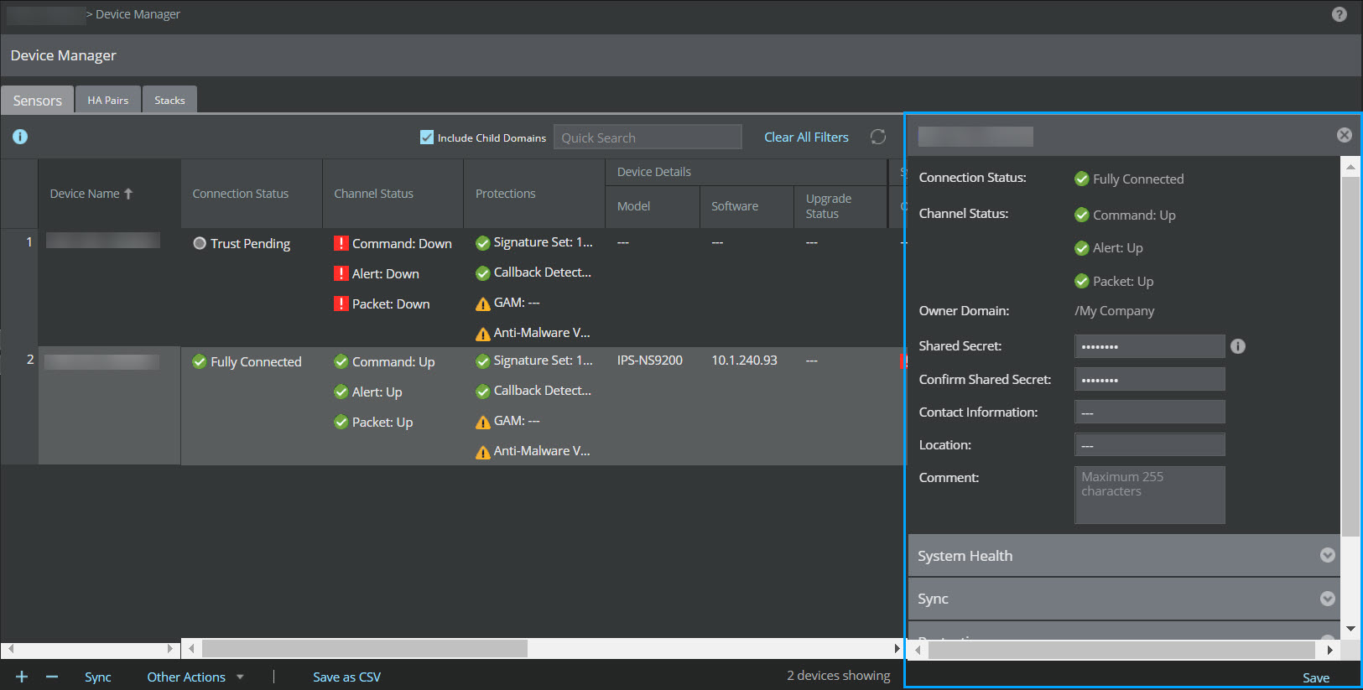This screenshot has width=1363, height=690.
Task: Click the blue info icon above the table
Action: coord(20,137)
